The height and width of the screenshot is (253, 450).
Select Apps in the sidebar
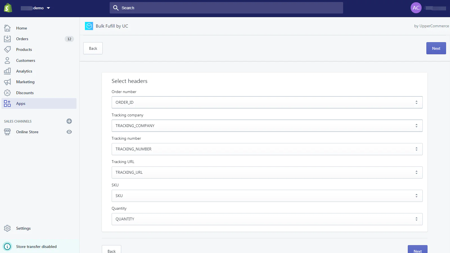(x=21, y=103)
